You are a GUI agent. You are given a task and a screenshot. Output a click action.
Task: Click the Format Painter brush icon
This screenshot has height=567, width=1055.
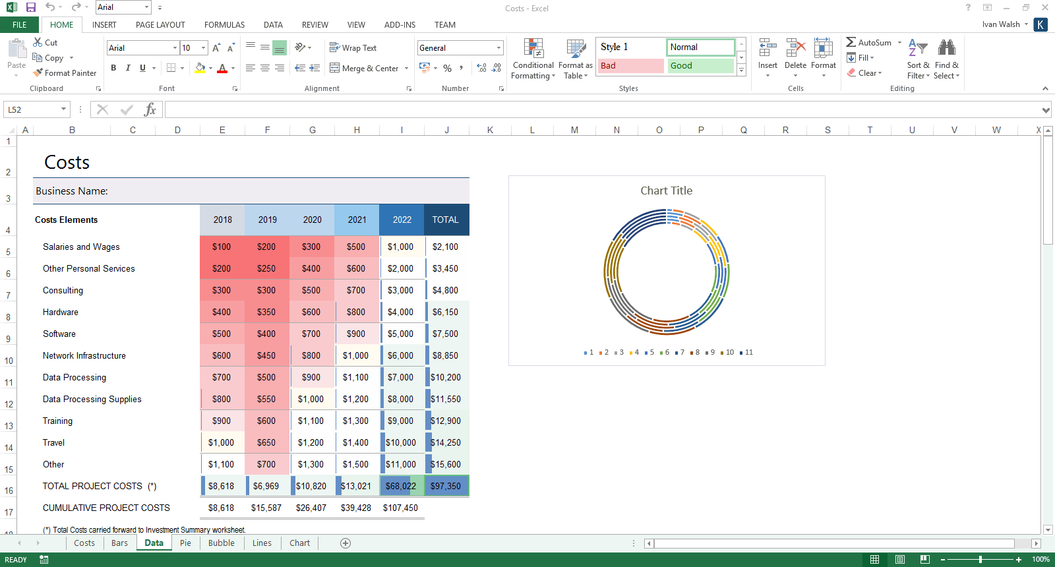point(38,73)
